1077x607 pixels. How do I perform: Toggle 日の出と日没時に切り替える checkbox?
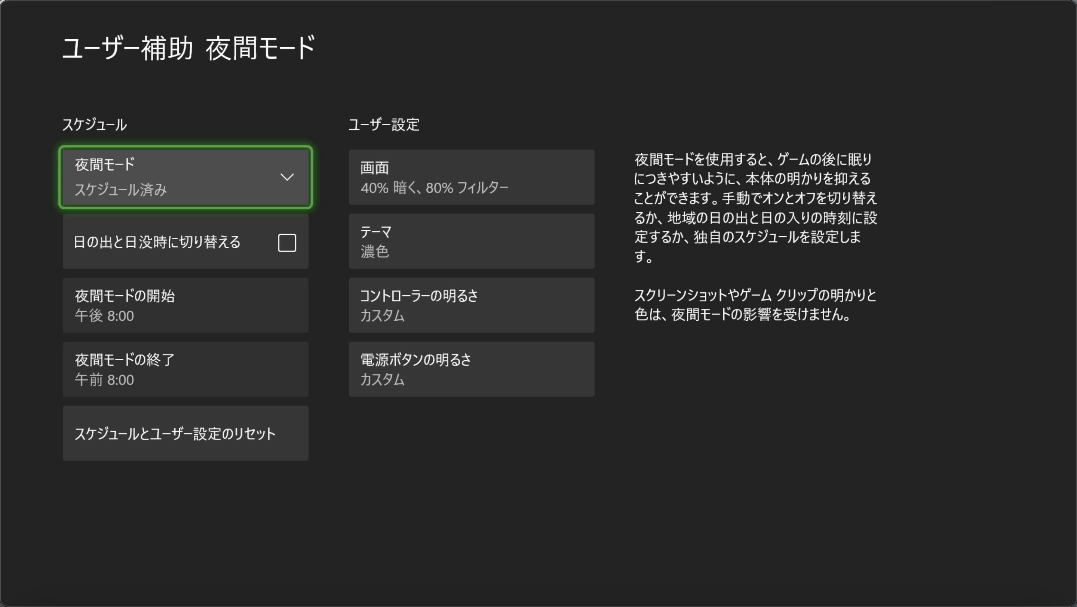[x=287, y=243]
